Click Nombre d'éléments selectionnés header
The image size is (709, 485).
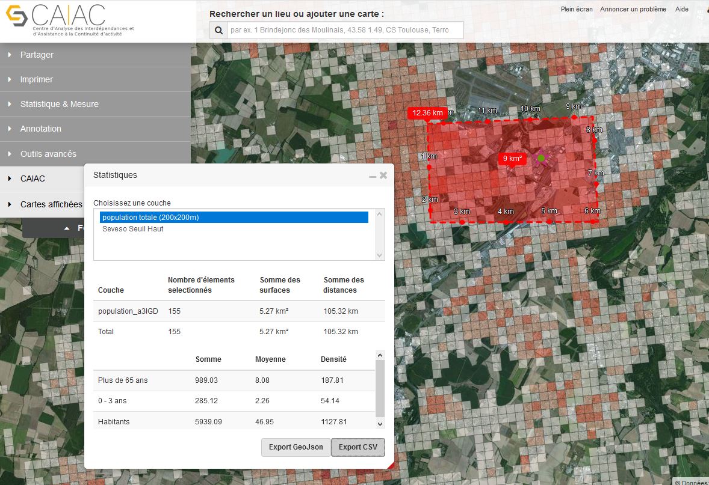tap(201, 285)
